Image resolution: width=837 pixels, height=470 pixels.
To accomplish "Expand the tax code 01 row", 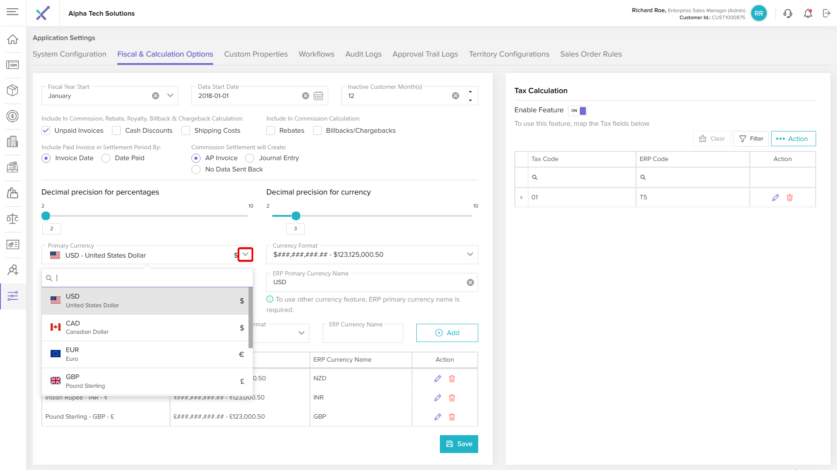I will 521,198.
